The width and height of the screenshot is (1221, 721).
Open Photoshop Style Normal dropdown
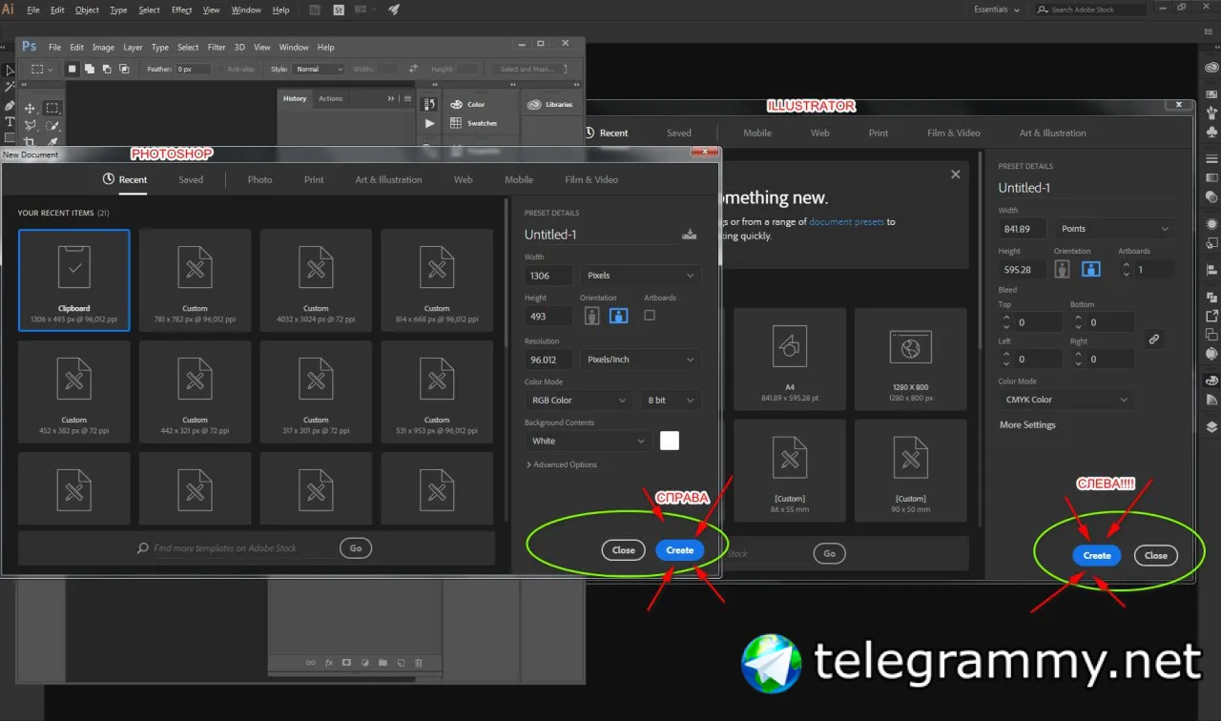(x=319, y=69)
